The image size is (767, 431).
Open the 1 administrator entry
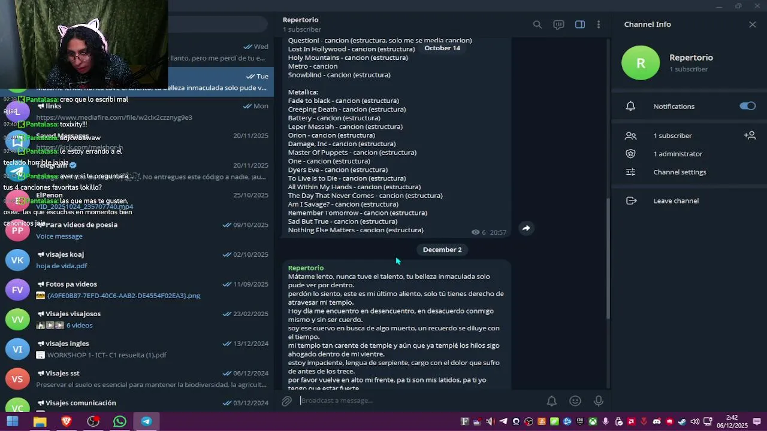tap(678, 154)
